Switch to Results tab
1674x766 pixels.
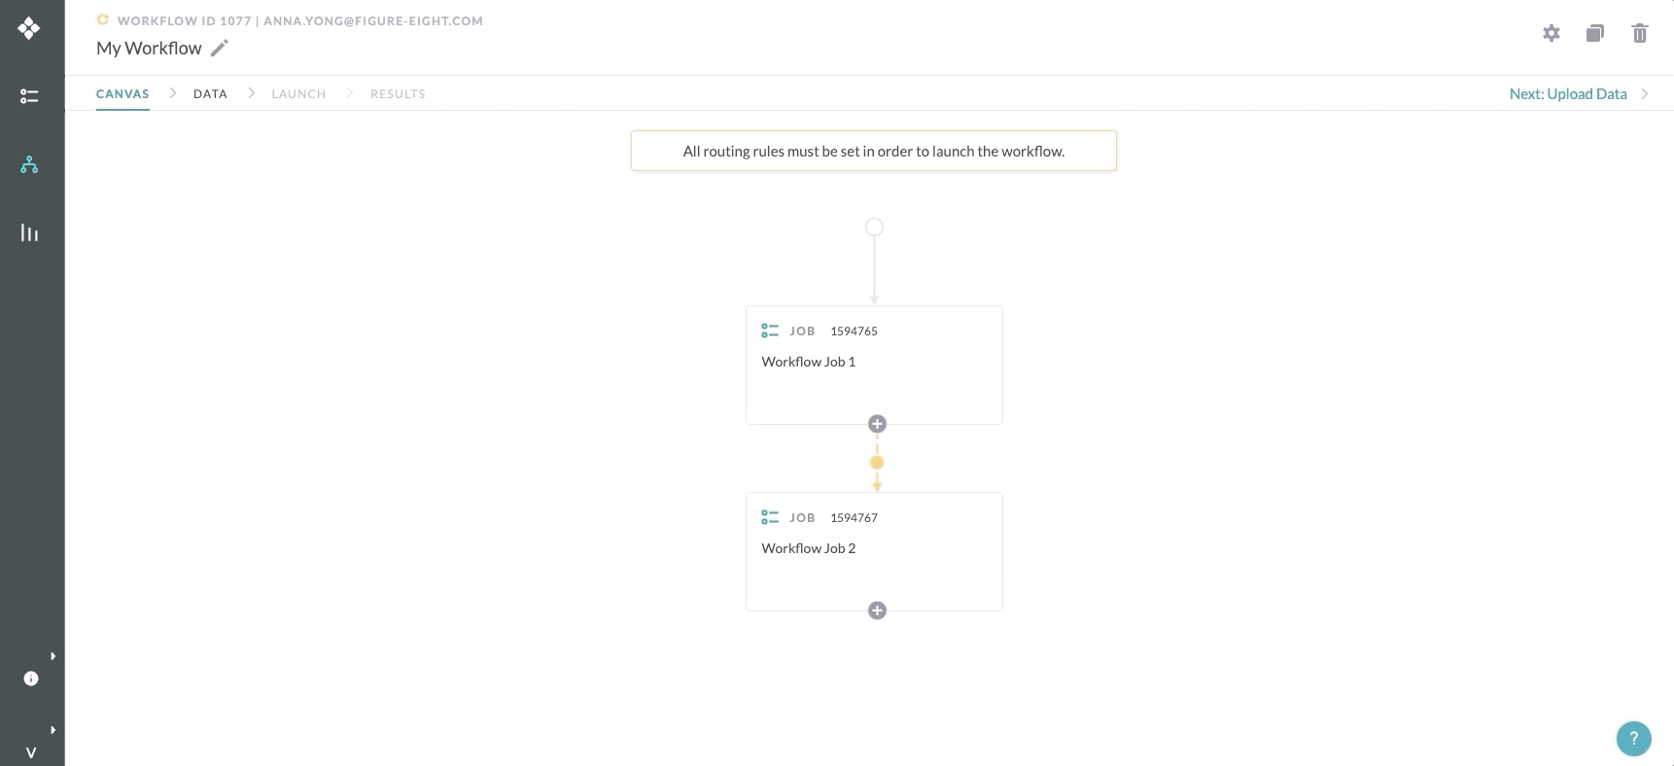(x=398, y=94)
